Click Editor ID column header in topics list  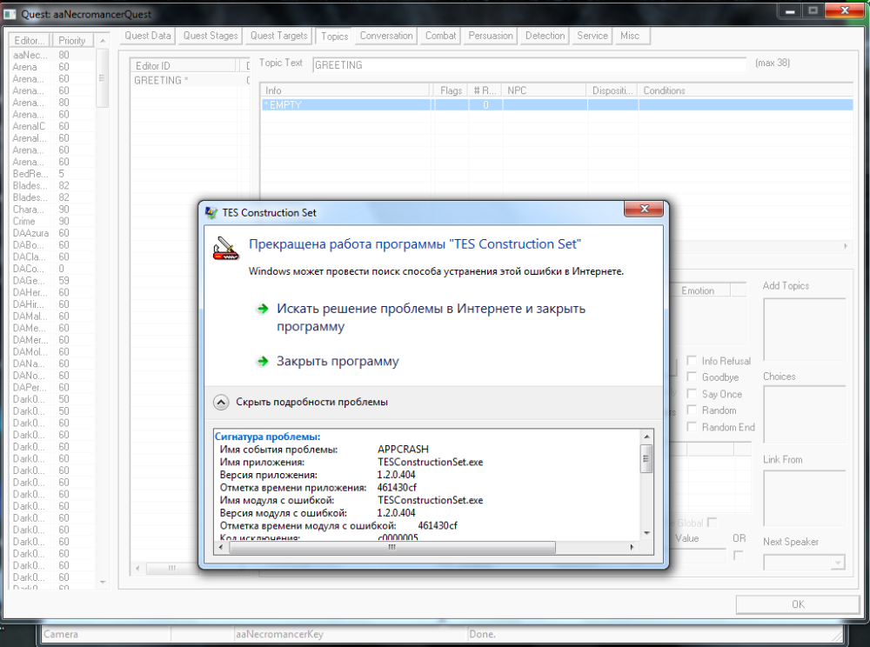pos(184,65)
